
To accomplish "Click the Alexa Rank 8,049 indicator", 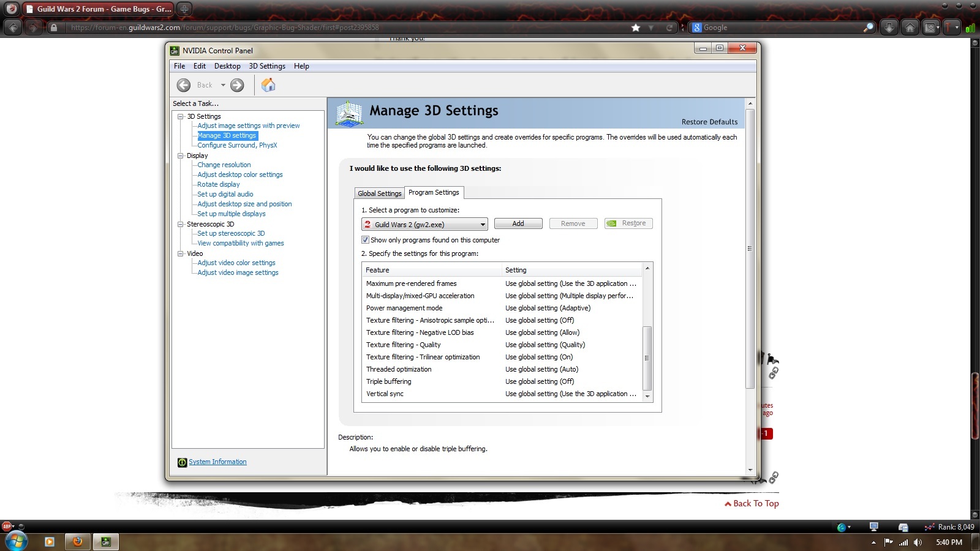I will click(949, 527).
